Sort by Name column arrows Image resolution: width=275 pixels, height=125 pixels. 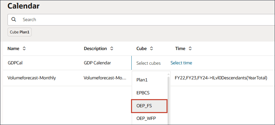(x=24, y=49)
